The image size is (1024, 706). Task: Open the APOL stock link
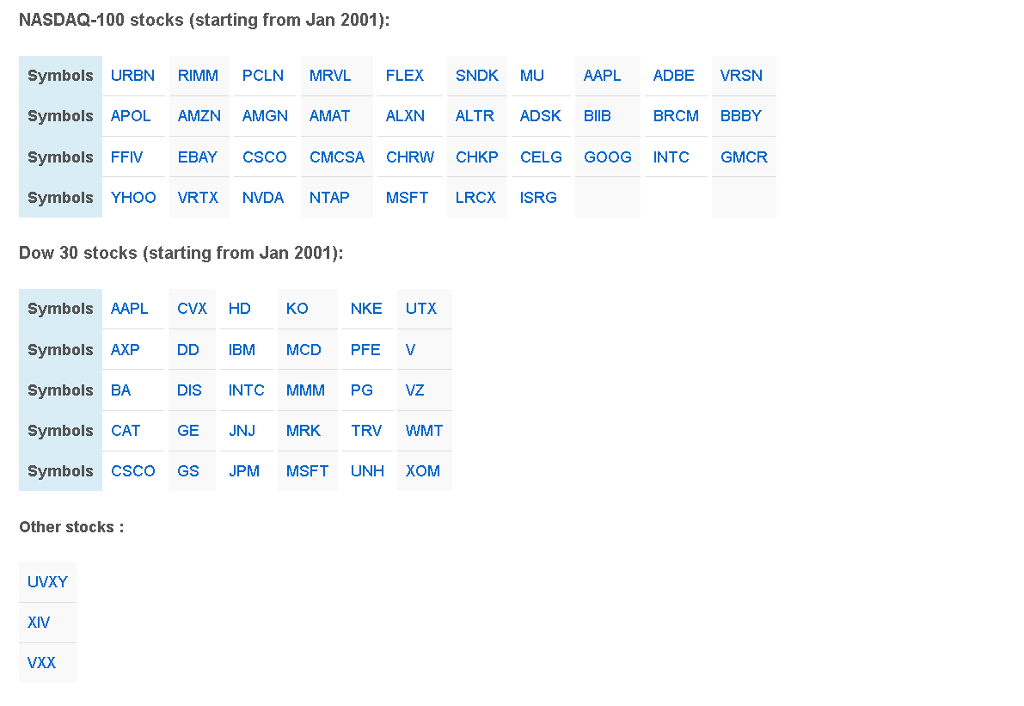(131, 116)
